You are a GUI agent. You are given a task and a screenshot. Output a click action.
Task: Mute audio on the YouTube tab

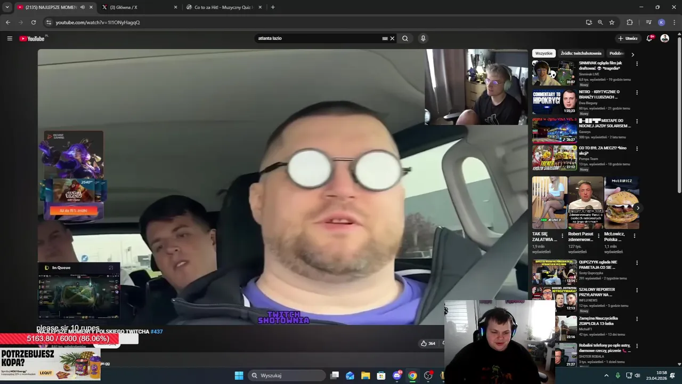(82, 7)
